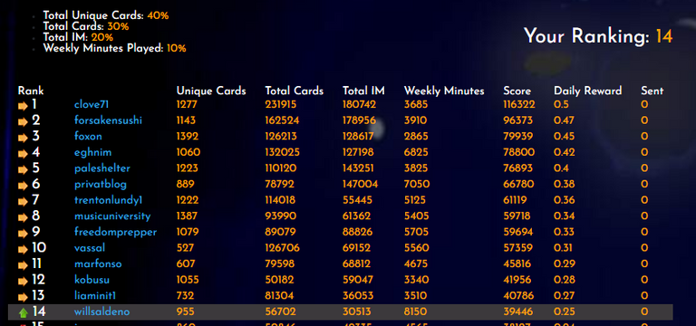696x326 pixels.
Task: Click the orange arrow icon beside rank 9
Action: point(23,234)
